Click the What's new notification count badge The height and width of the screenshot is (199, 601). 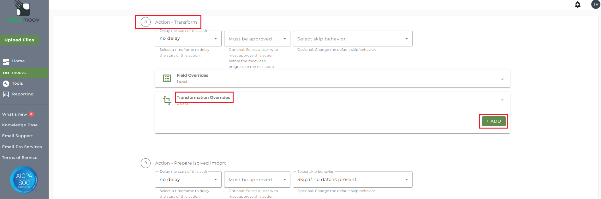(31, 114)
